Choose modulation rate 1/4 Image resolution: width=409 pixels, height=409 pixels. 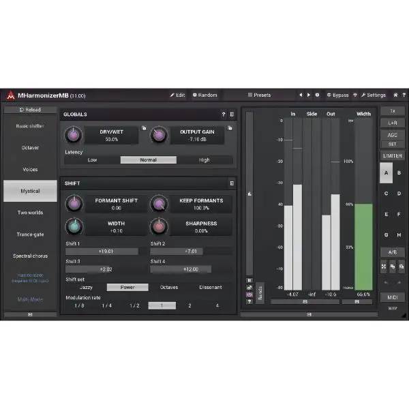[107, 305]
